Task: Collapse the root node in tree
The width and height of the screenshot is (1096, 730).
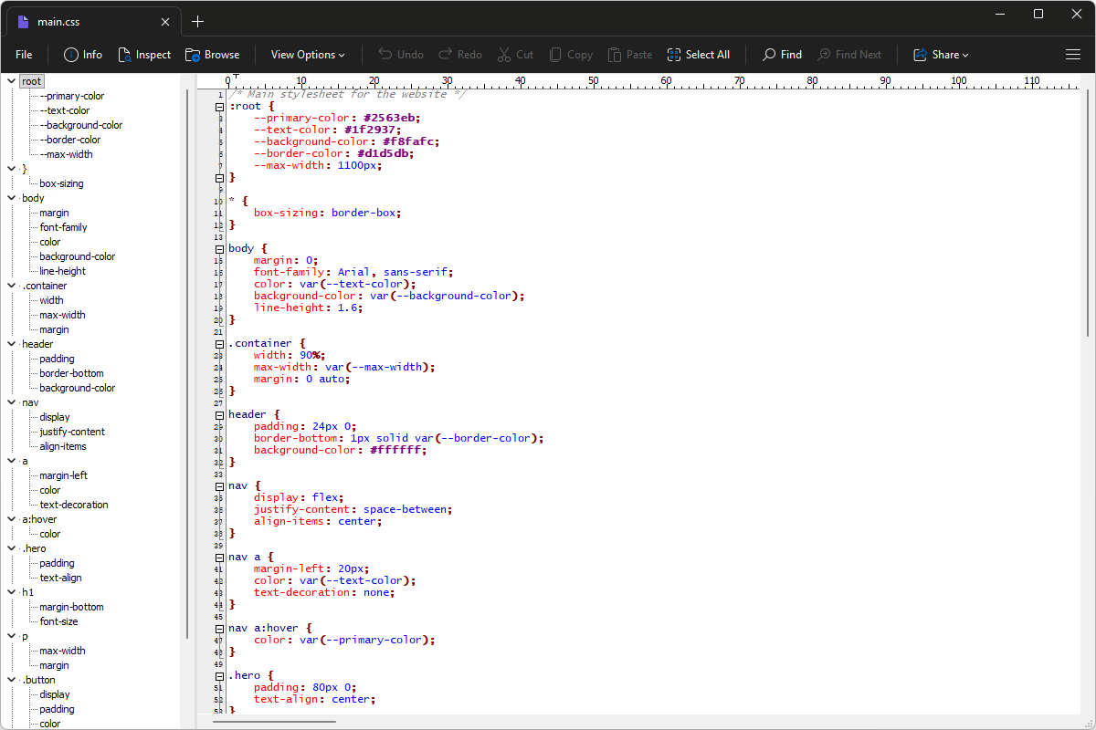Action: (x=11, y=81)
